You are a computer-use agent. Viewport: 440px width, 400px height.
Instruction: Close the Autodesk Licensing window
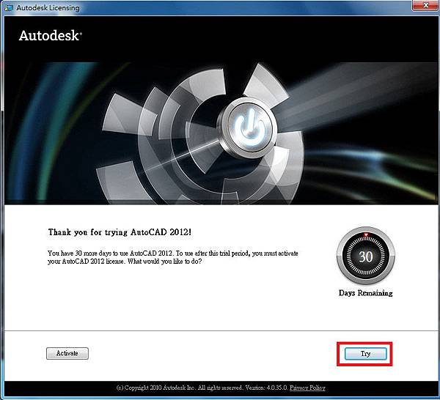tap(425, 5)
